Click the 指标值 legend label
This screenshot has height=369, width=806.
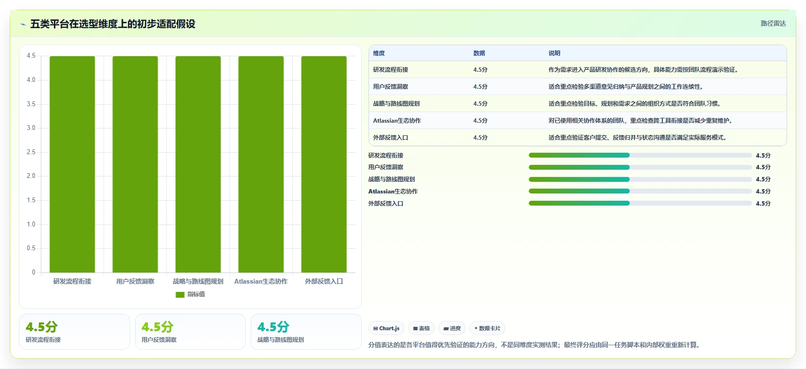196,294
